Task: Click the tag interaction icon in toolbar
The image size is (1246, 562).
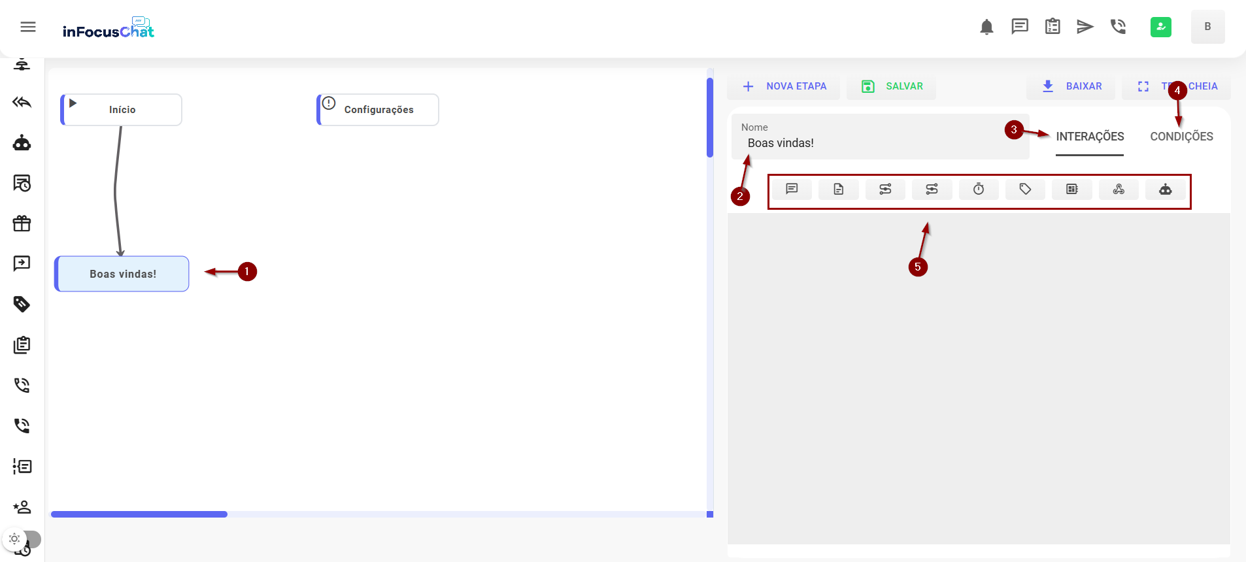Action: pyautogui.click(x=1025, y=190)
